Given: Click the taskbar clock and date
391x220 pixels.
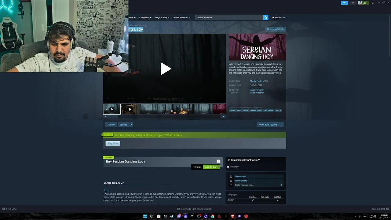Looking at the screenshot, I should tap(384, 216).
